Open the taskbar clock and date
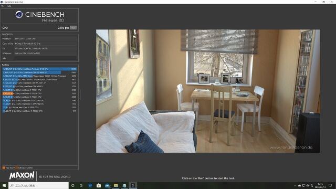The image size is (336, 189). [320, 185]
